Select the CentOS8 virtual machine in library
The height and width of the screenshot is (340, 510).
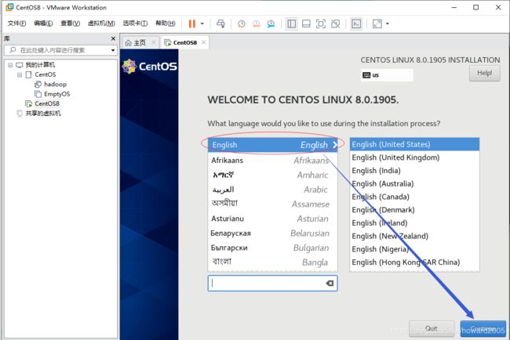[x=47, y=103]
